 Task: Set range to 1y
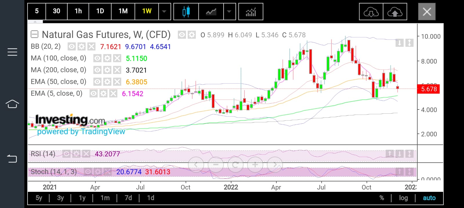tap(82, 198)
